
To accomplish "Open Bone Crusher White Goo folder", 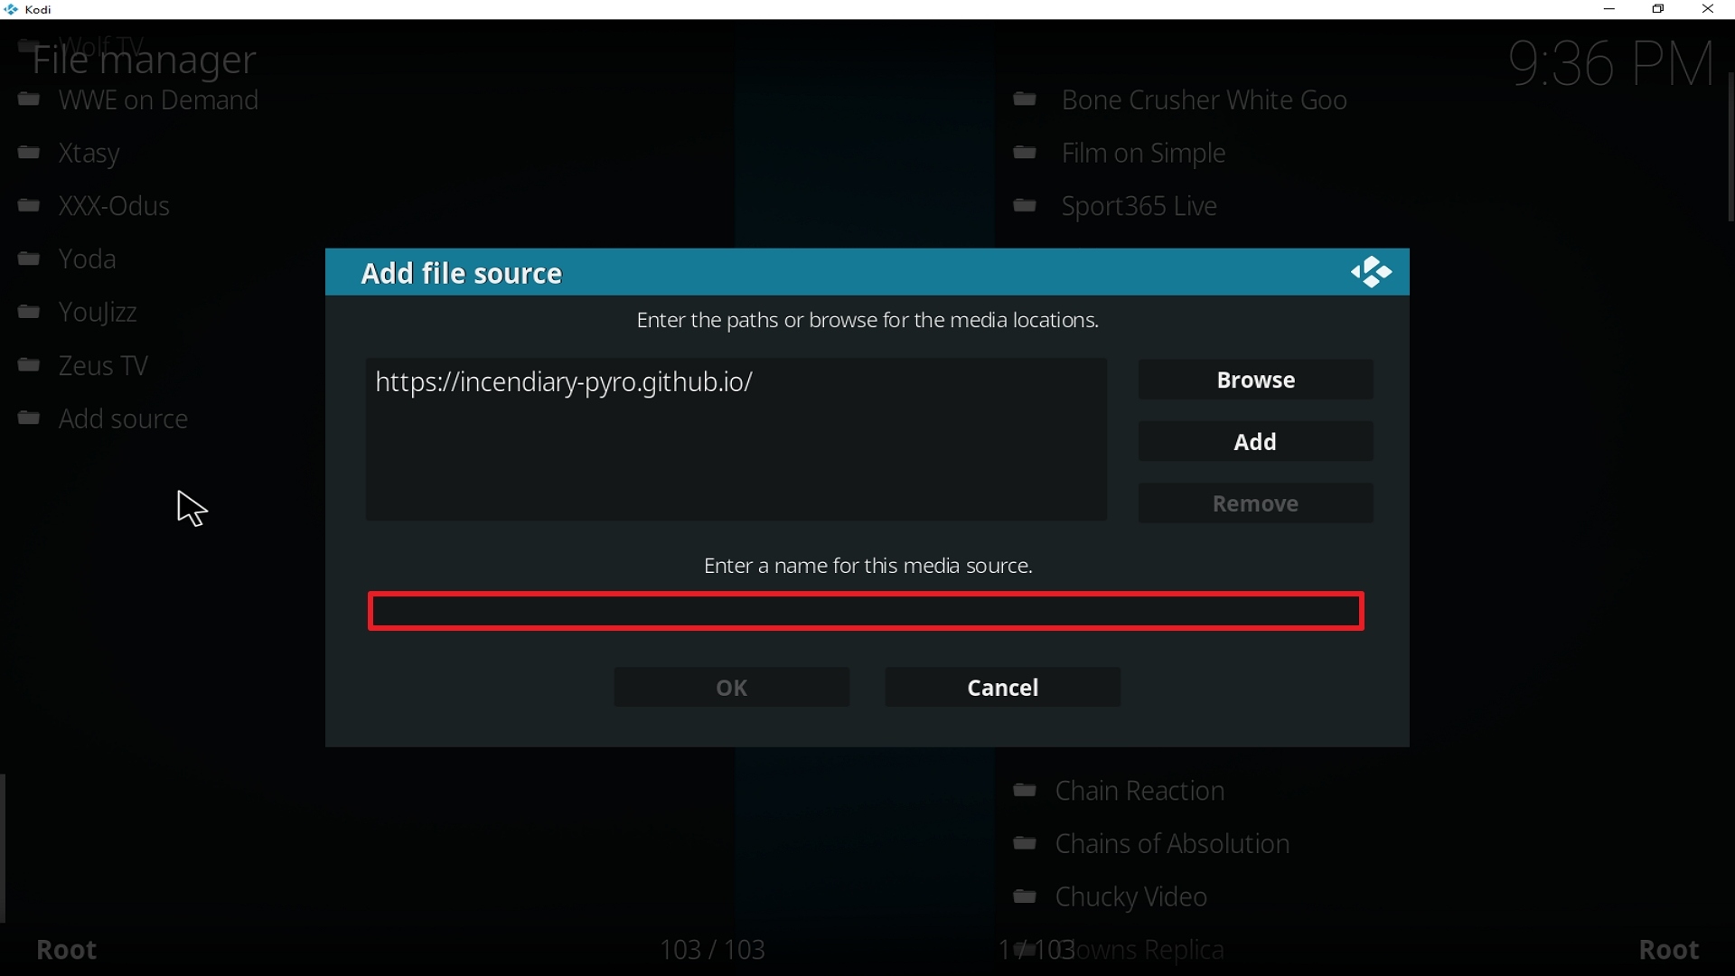I will (1205, 101).
